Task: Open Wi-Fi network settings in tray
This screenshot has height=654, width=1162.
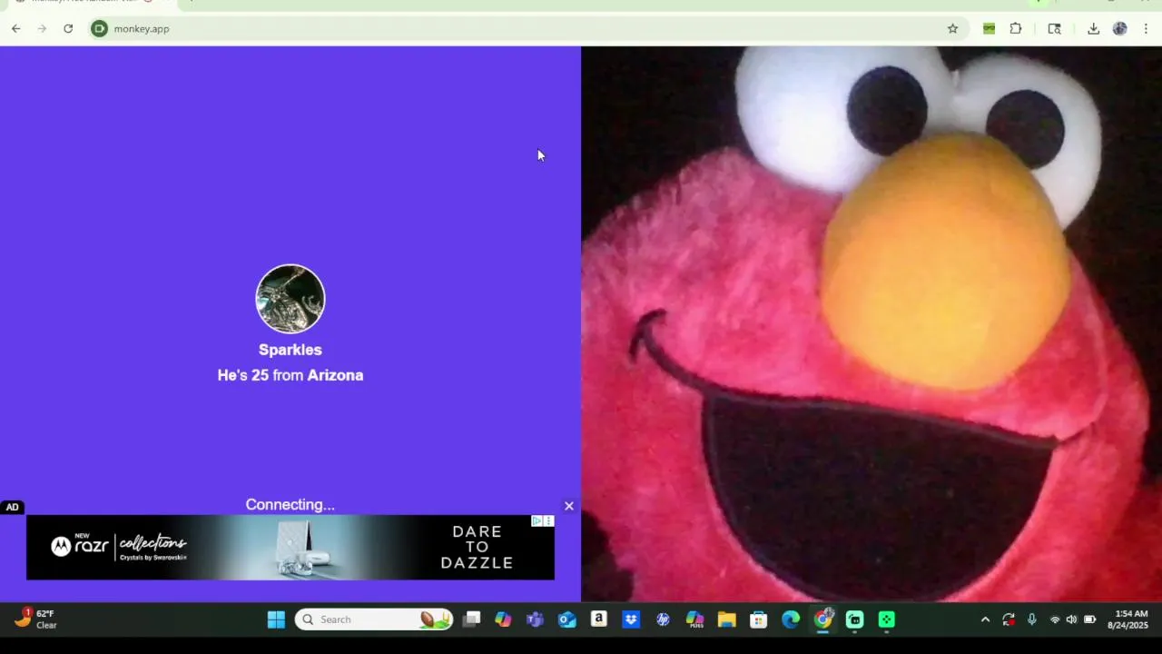Action: [1055, 619]
